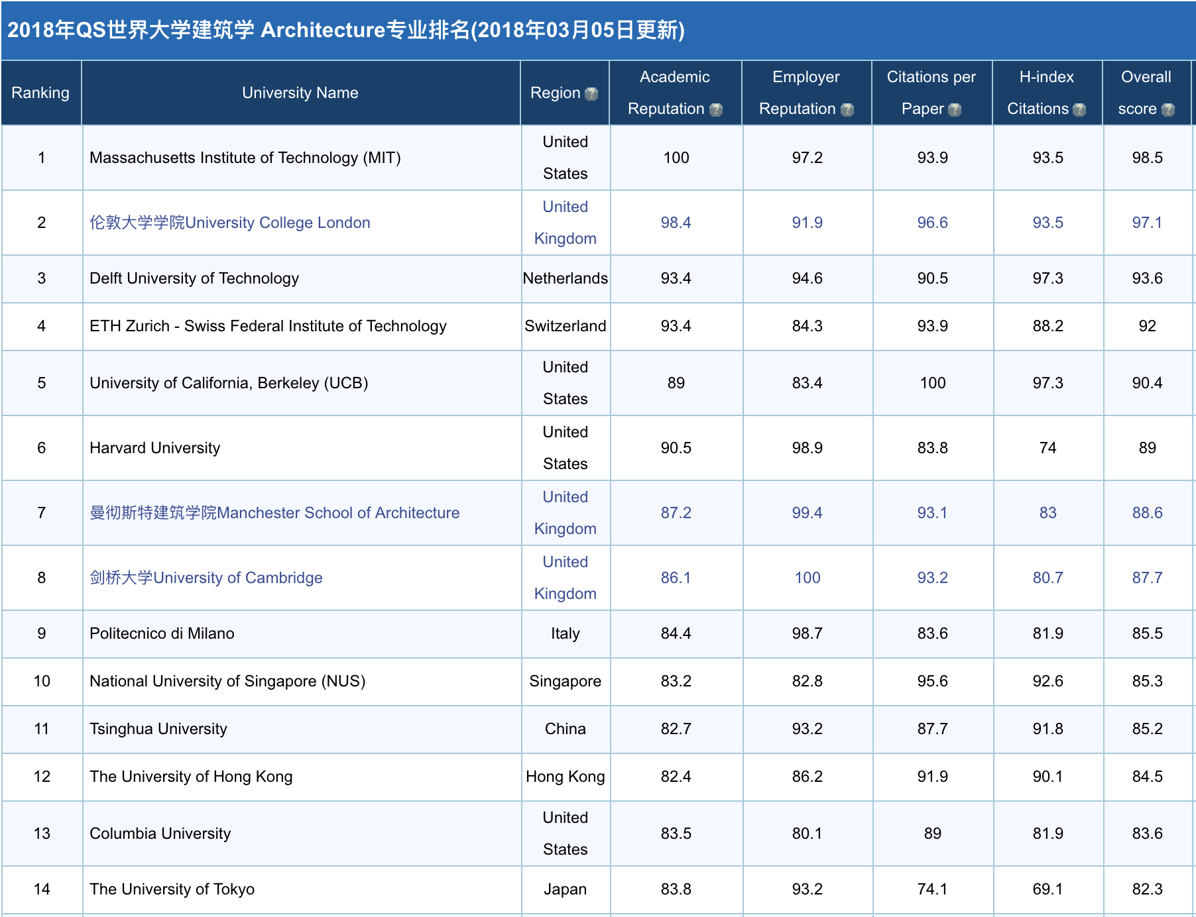
Task: Click NUS citations per paper 95.6
Action: point(933,681)
